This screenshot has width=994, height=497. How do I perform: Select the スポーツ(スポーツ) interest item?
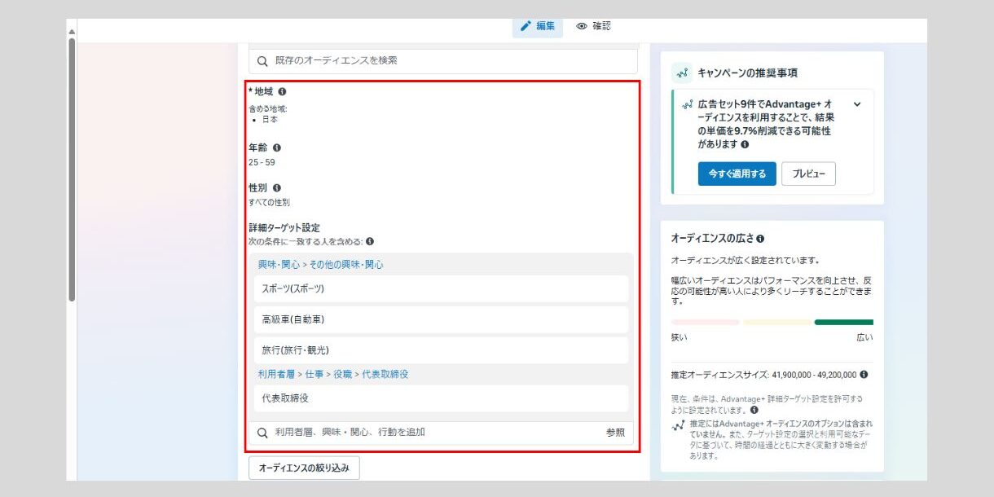click(x=441, y=288)
